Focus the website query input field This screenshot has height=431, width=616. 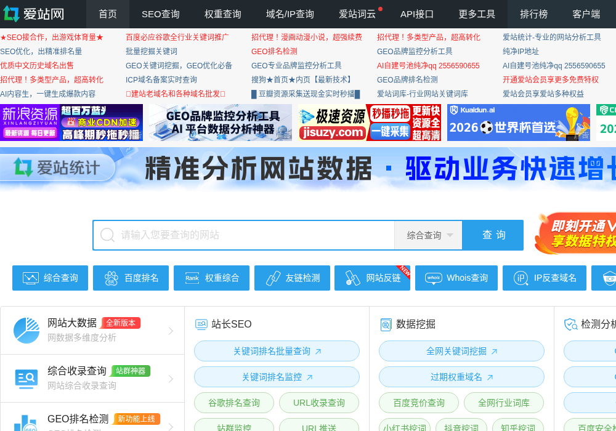pyautogui.click(x=243, y=235)
